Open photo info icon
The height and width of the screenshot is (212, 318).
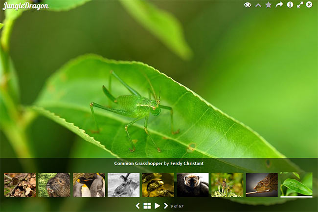coord(290,5)
